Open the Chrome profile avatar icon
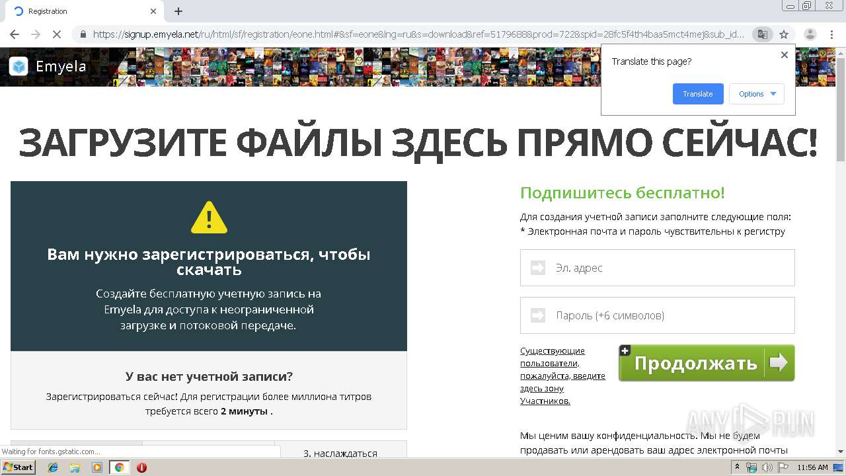The height and width of the screenshot is (476, 846). pyautogui.click(x=810, y=34)
